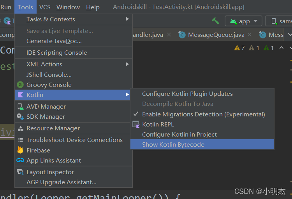Click the AVD Manager device icon

(21, 107)
